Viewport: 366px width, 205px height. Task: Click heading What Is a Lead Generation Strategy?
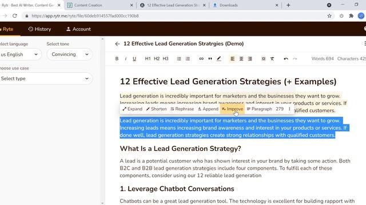(x=181, y=149)
